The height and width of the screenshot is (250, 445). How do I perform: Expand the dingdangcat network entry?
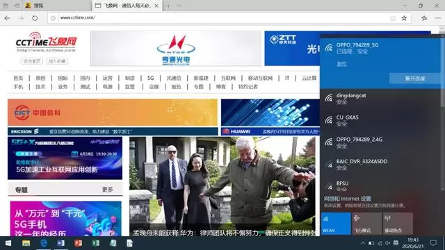tap(380, 99)
